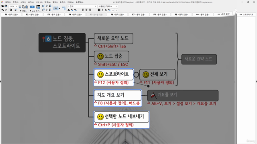The image size is (257, 144).
Task: Open the 지도 menu
Action: [70, 2]
